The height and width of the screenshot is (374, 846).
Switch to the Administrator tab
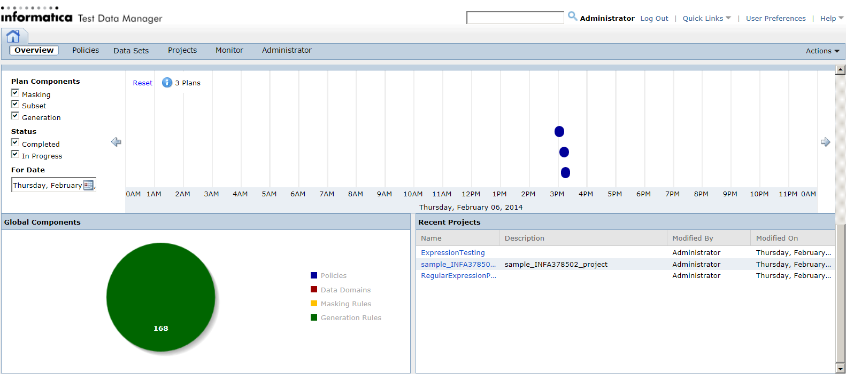pyautogui.click(x=287, y=50)
